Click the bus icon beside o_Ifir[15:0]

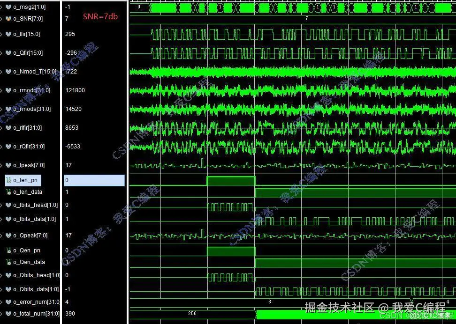8,34
